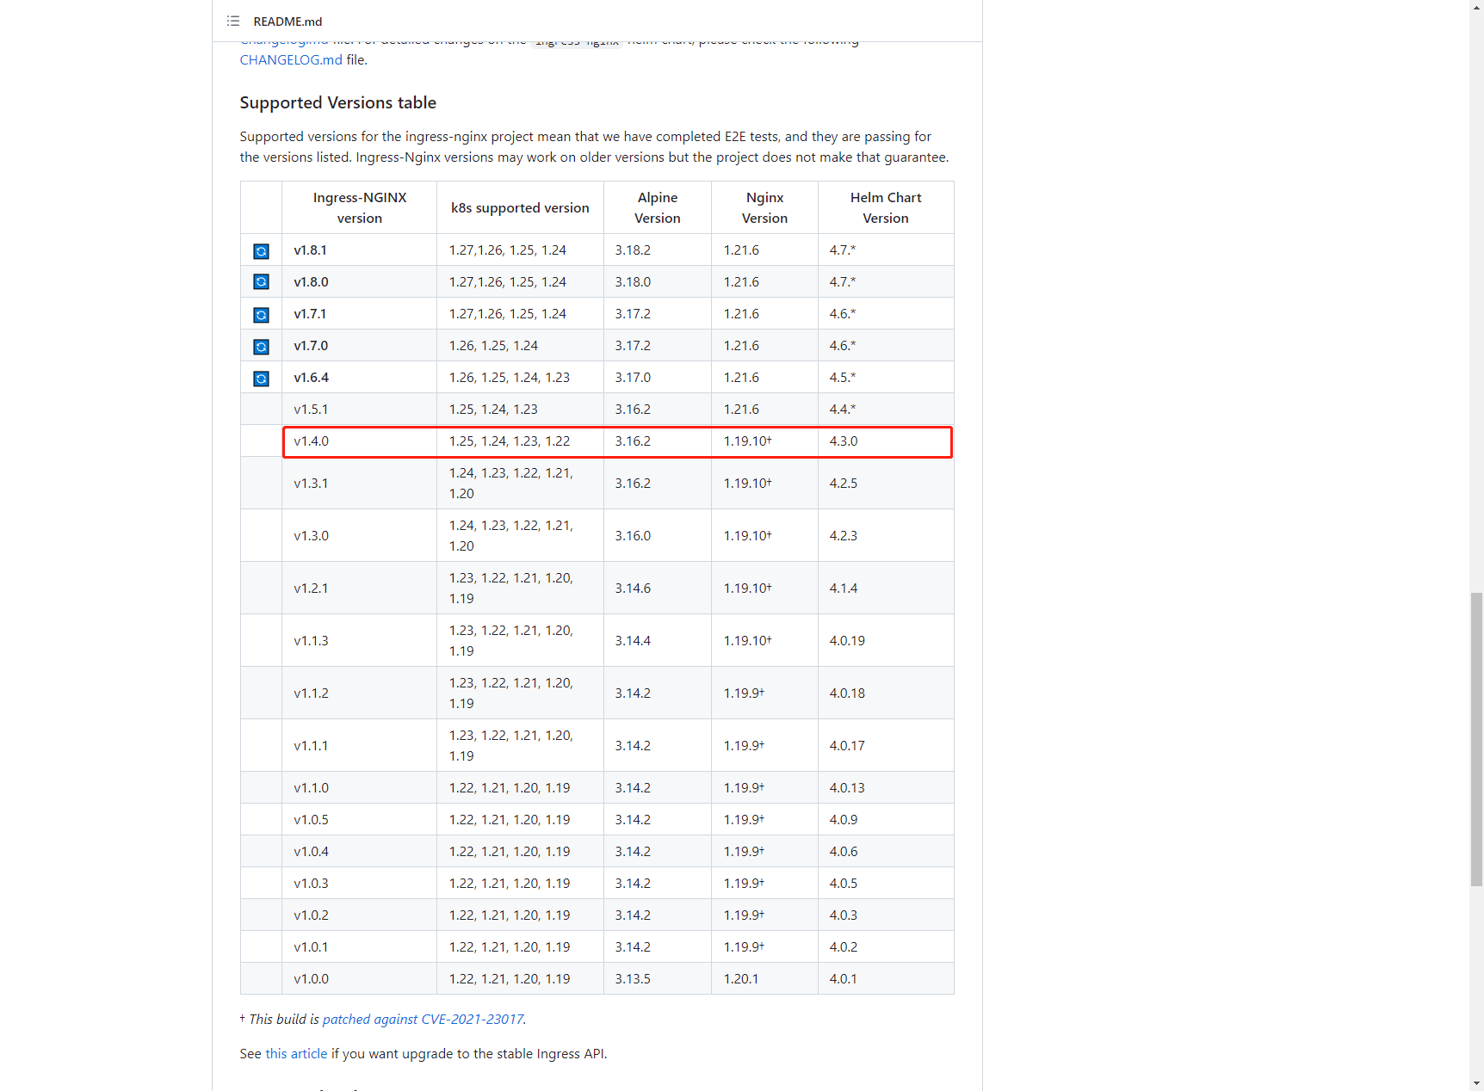
Task: Select the v1.0.4 version cell
Action: pos(360,852)
